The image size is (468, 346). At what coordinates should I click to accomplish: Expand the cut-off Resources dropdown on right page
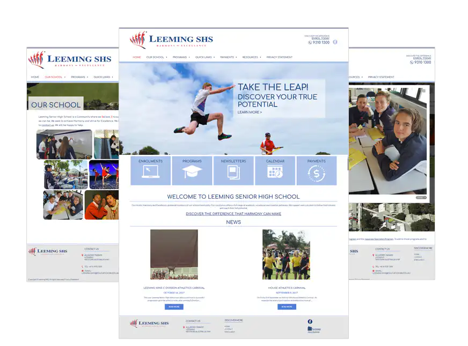356,77
